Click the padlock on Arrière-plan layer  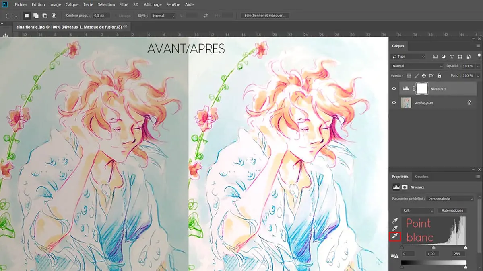click(x=469, y=103)
